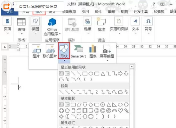Click the 基本形状 section heading
Screen dimensions: 176x128
coord(68,98)
